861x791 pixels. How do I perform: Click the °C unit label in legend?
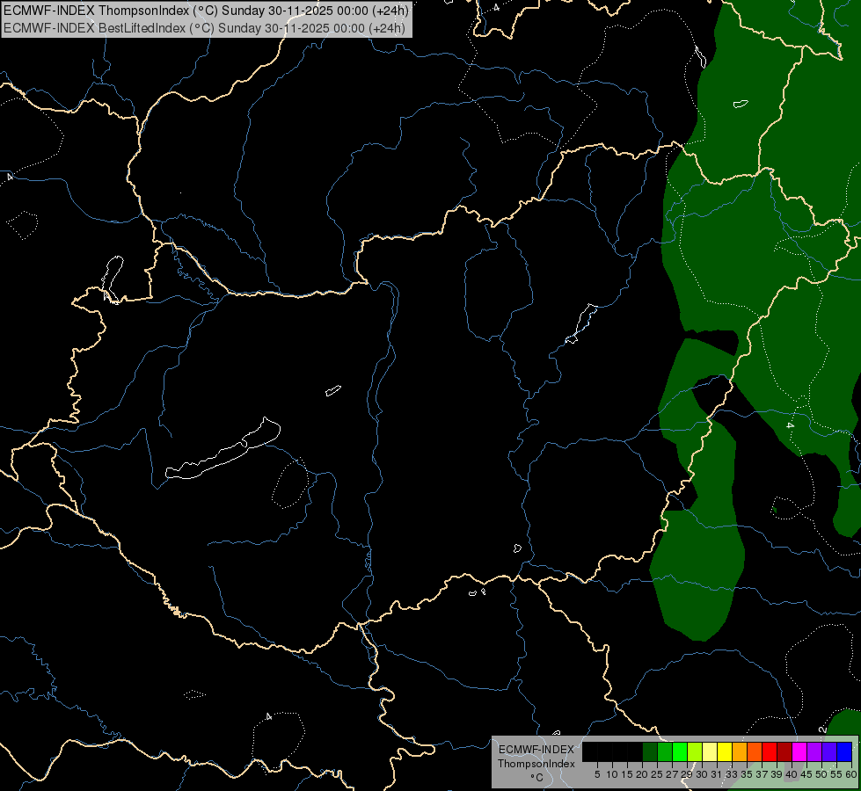pyautogui.click(x=537, y=777)
